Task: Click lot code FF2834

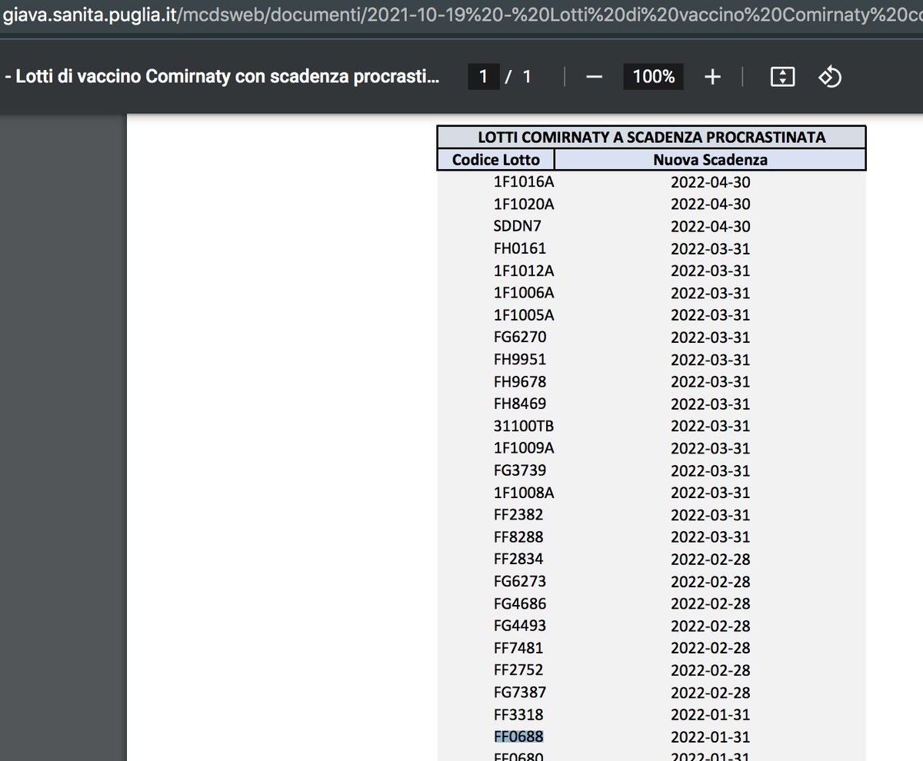Action: 519,559
